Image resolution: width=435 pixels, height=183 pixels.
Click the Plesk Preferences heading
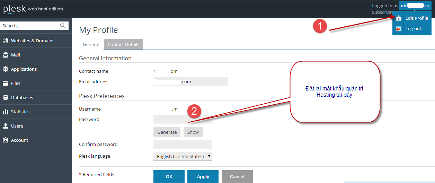pyautogui.click(x=102, y=96)
